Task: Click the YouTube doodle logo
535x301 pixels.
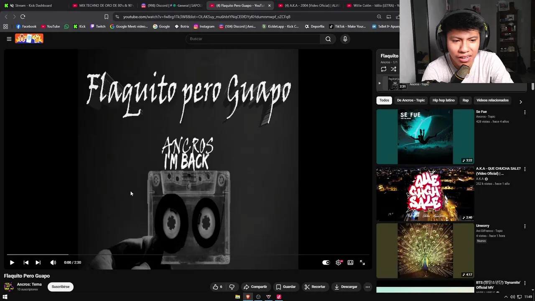Action: click(29, 38)
